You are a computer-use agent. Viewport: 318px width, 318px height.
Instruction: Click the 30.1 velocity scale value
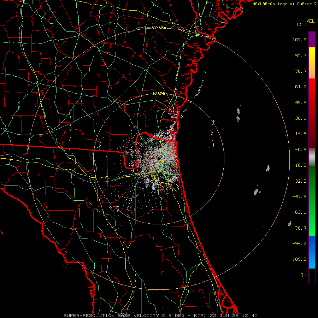click(x=301, y=118)
